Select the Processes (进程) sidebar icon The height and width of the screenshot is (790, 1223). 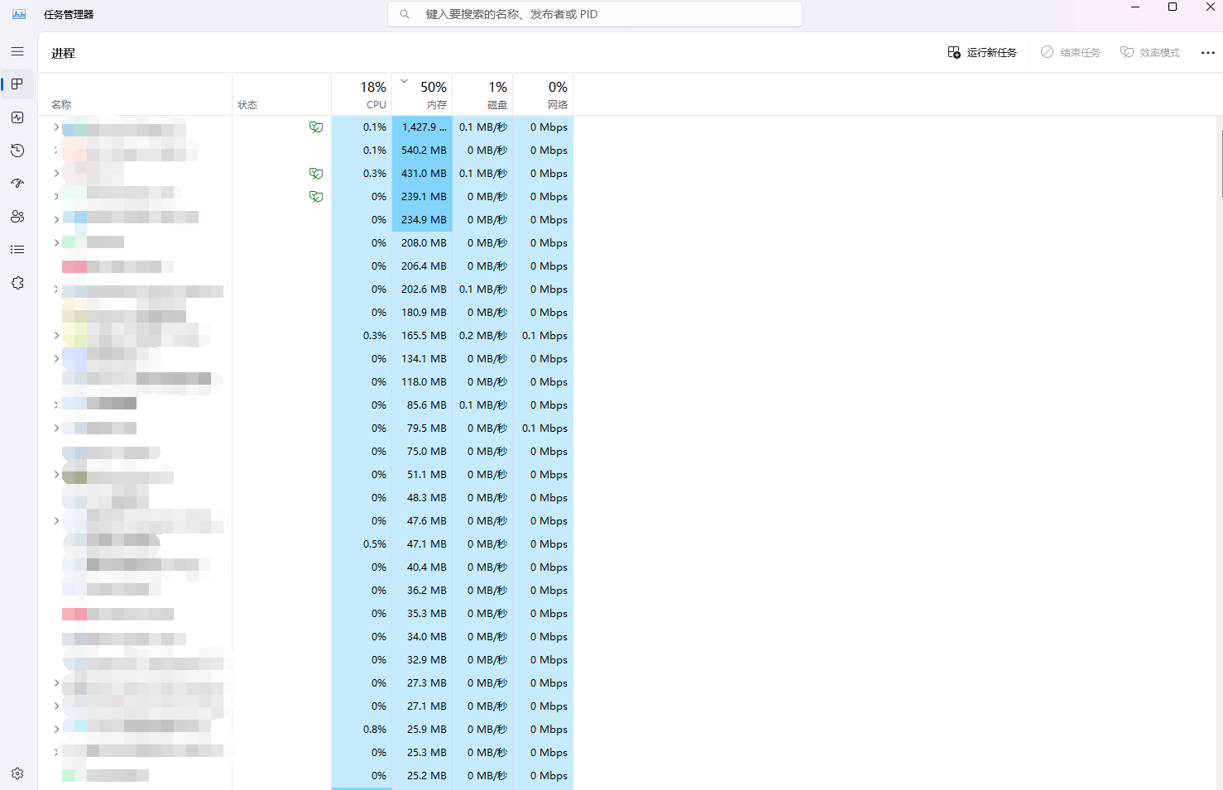point(17,84)
